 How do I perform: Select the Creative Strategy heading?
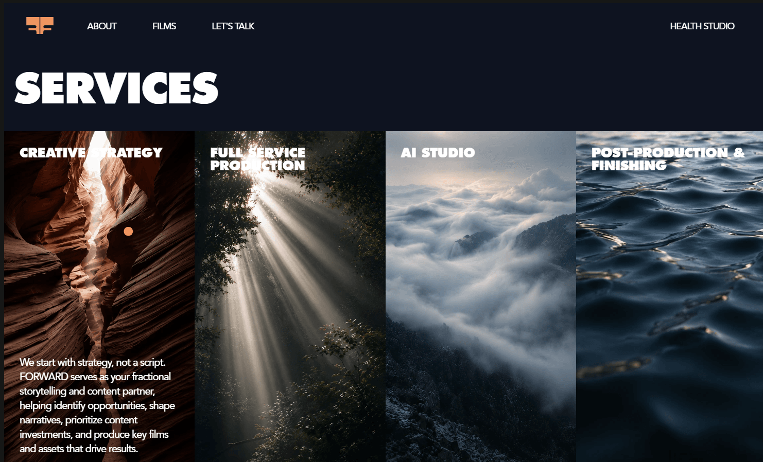pos(91,153)
